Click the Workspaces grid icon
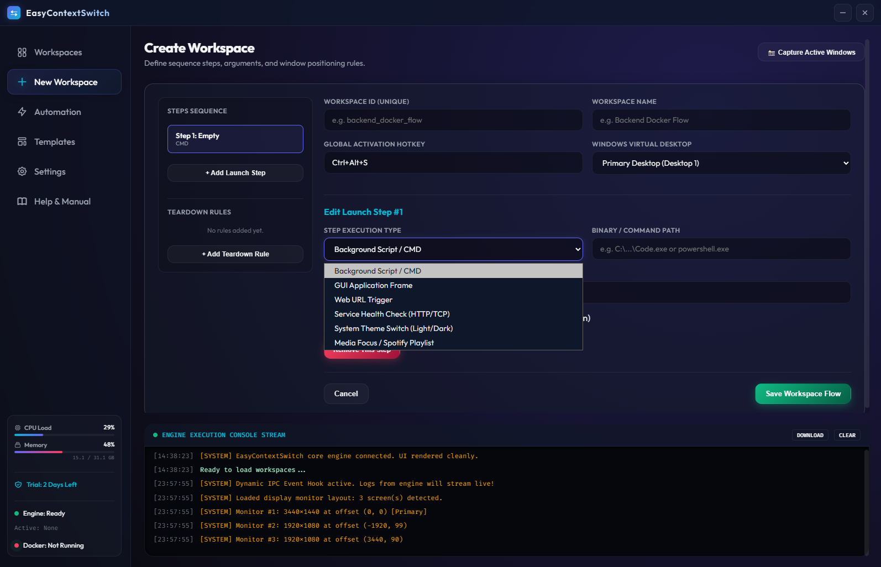The width and height of the screenshot is (881, 567). (x=22, y=53)
